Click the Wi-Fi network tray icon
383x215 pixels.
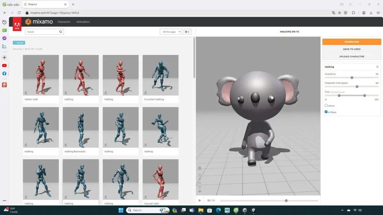pyautogui.click(x=355, y=210)
